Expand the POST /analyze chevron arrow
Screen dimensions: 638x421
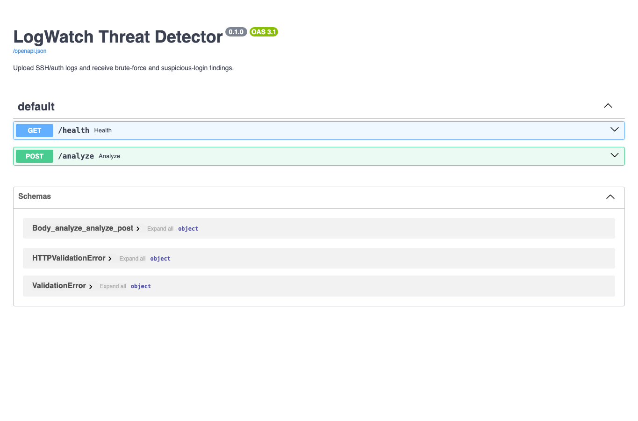pyautogui.click(x=614, y=155)
